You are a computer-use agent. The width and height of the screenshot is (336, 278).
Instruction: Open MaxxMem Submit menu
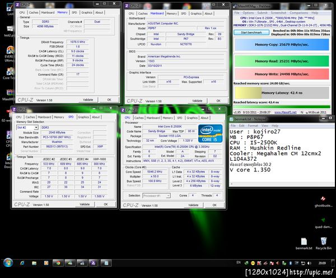[x=262, y=13]
